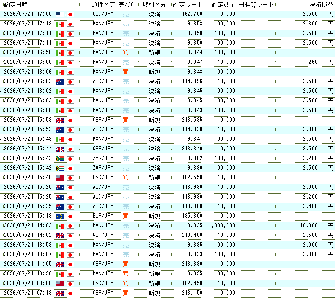Screen dimensions: 335x298
Task: Click the Australia flag in the 16:02 AUD/JPY row
Action: pos(60,82)
